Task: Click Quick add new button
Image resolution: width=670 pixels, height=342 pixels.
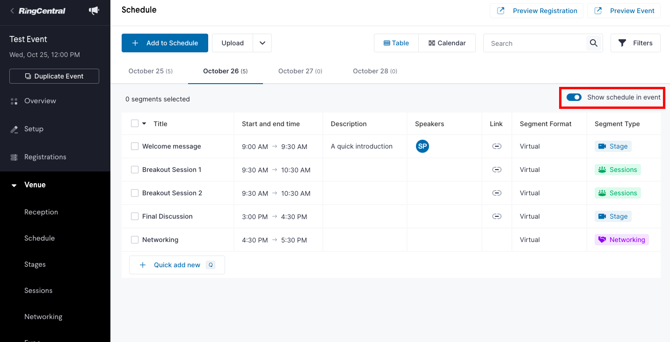Action: pos(177,265)
